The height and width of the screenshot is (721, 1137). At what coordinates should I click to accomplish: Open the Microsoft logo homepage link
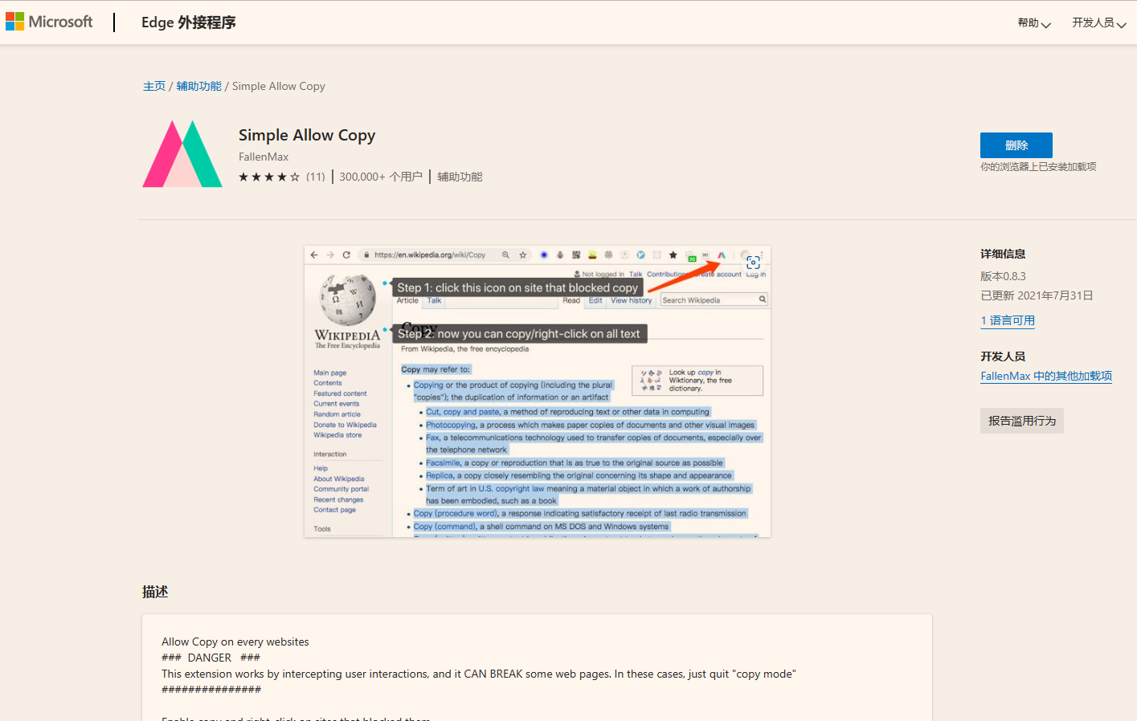(x=49, y=22)
